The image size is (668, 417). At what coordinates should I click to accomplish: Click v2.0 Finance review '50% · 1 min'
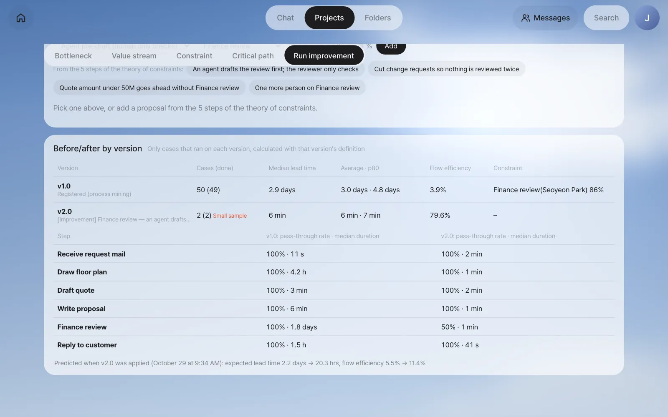[459, 327]
